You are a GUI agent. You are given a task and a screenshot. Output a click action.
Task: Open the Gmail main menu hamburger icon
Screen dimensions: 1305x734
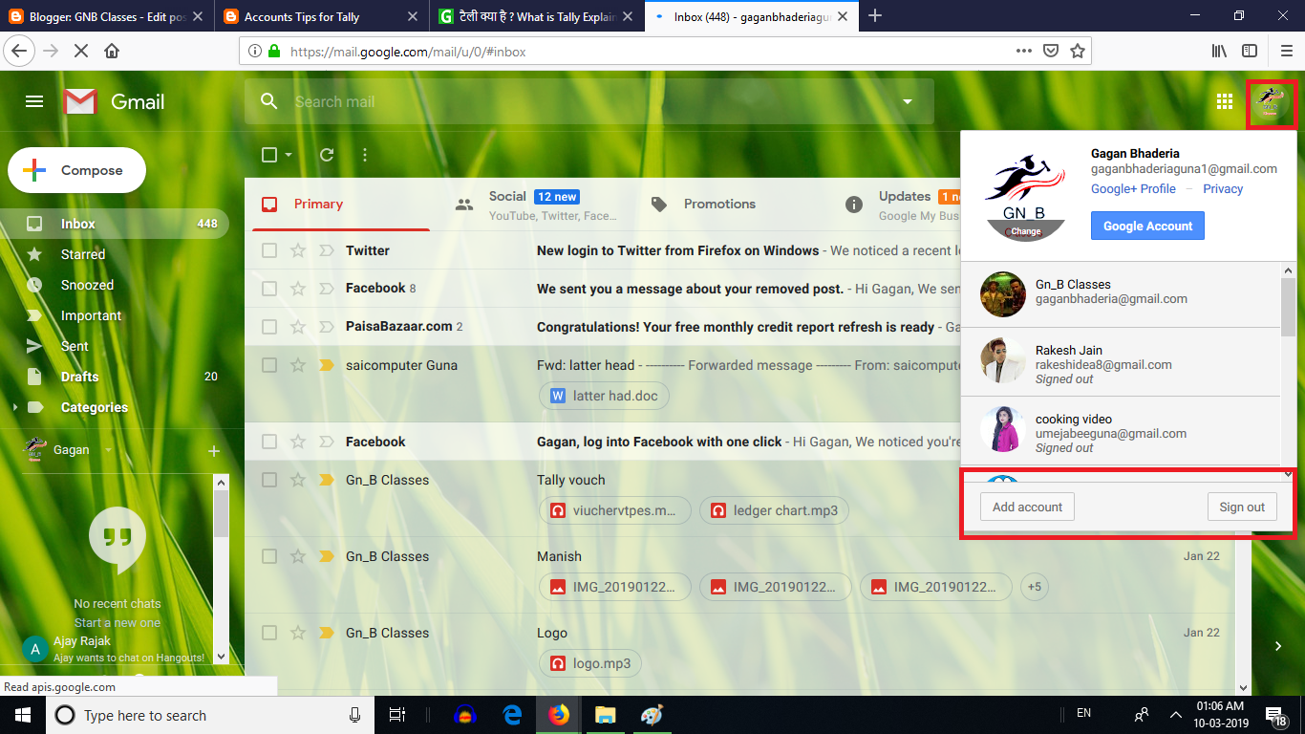click(34, 101)
